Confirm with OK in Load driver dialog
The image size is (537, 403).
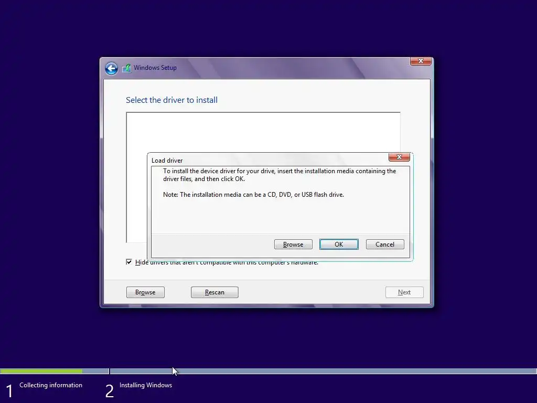(x=339, y=245)
